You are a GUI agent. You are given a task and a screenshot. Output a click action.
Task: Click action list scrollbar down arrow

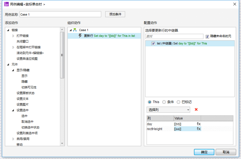[x=62, y=143]
